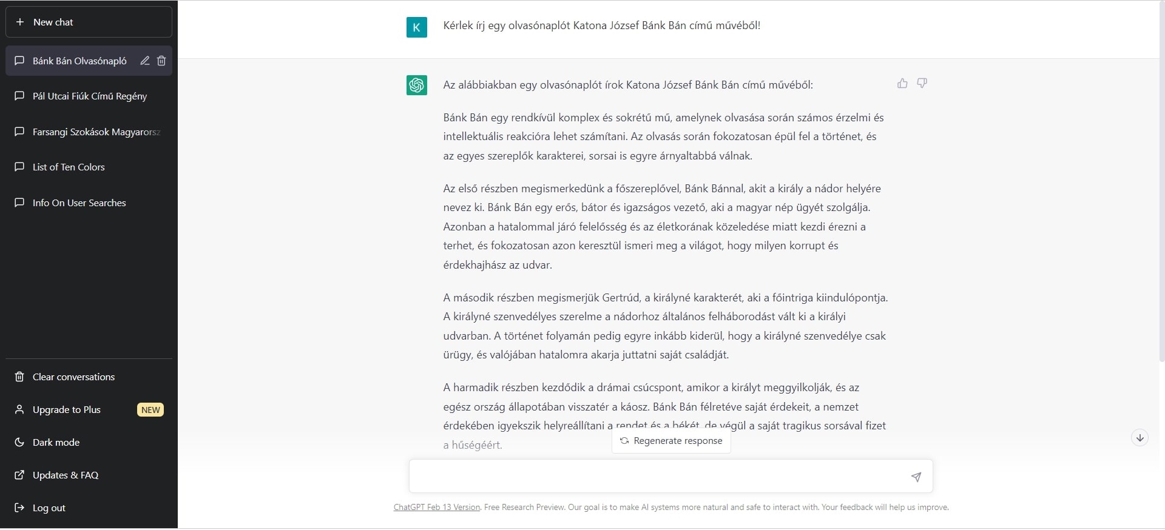Click the ChatGPT logo avatar
The height and width of the screenshot is (530, 1165).
coord(417,85)
